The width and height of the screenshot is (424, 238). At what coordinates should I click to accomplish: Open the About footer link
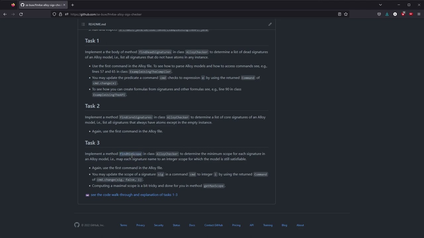[300, 225]
